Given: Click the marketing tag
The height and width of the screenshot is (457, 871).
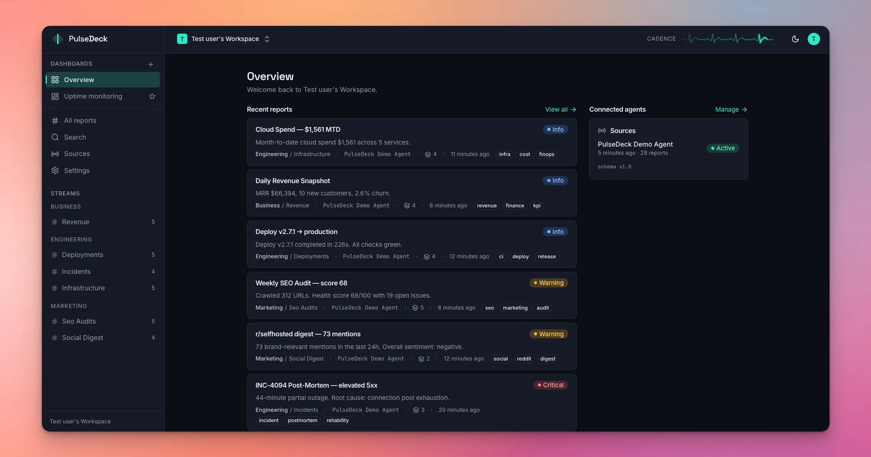Looking at the screenshot, I should (515, 308).
